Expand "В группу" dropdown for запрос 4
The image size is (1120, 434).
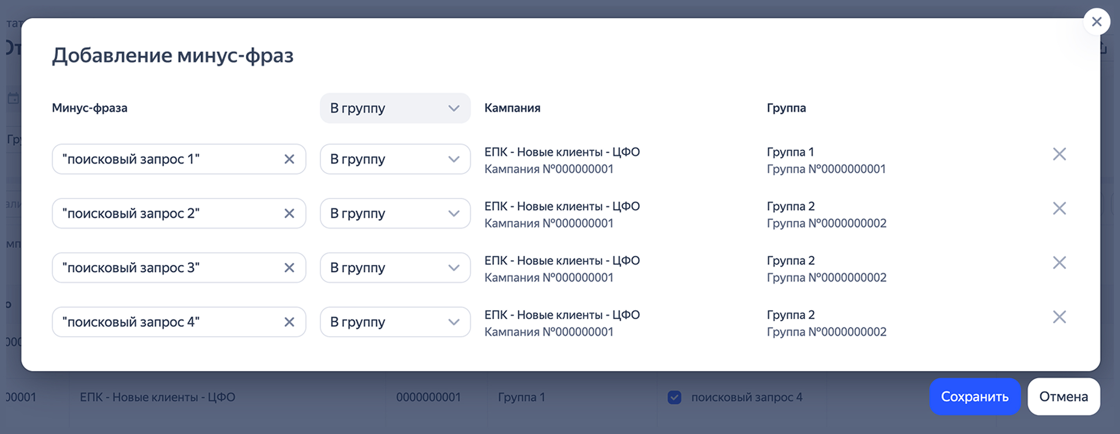point(395,322)
